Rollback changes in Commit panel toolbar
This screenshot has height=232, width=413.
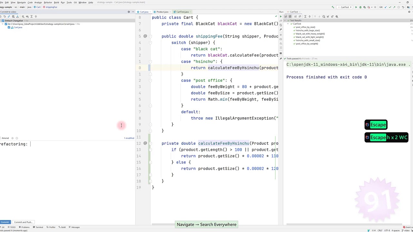coord(5,16)
